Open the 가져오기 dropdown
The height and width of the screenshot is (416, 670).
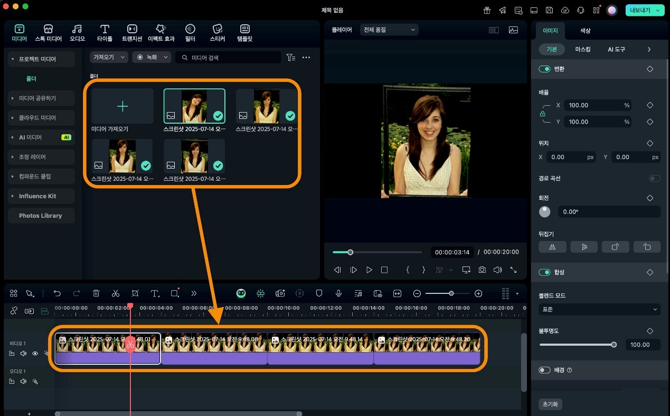pos(109,57)
